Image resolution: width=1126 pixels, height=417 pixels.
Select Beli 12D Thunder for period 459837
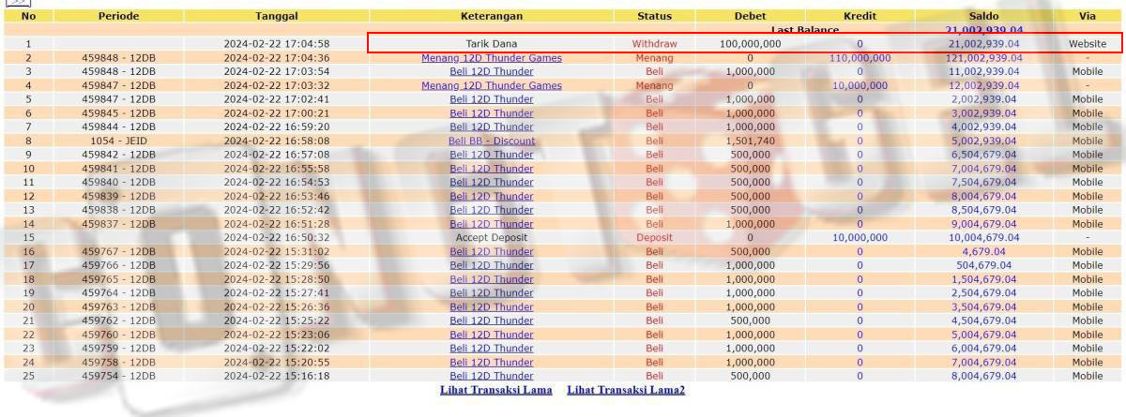492,224
